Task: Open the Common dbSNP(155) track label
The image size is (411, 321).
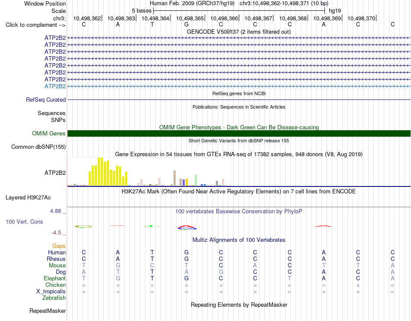Action: (x=39, y=147)
